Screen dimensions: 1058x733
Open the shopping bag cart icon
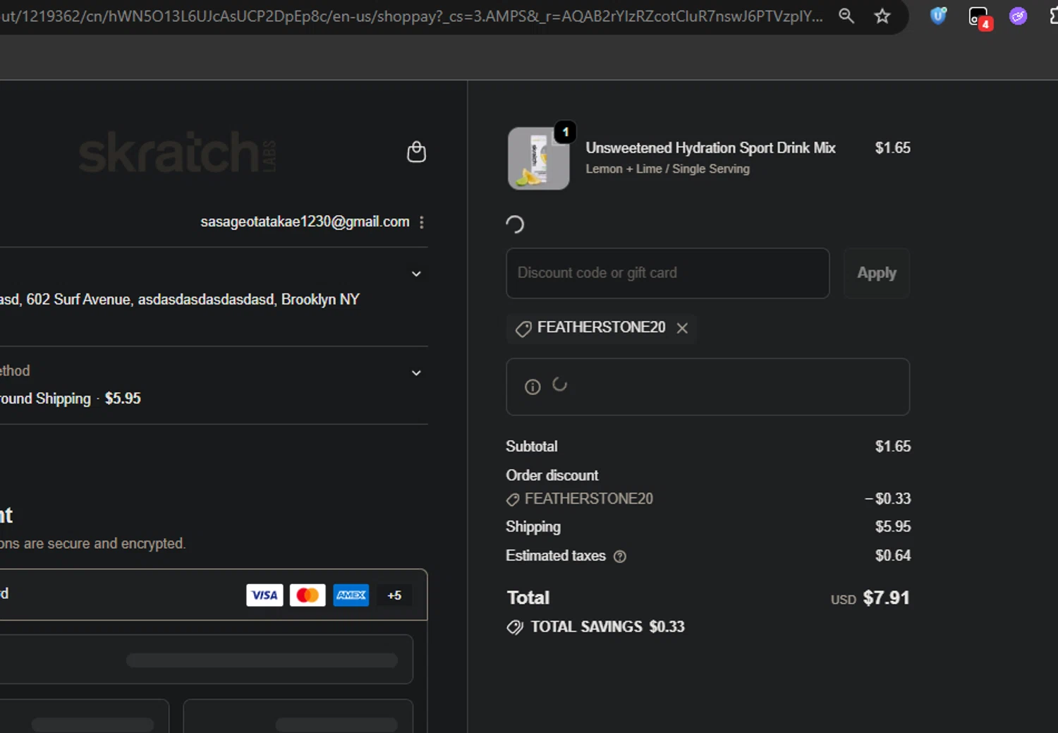(416, 152)
